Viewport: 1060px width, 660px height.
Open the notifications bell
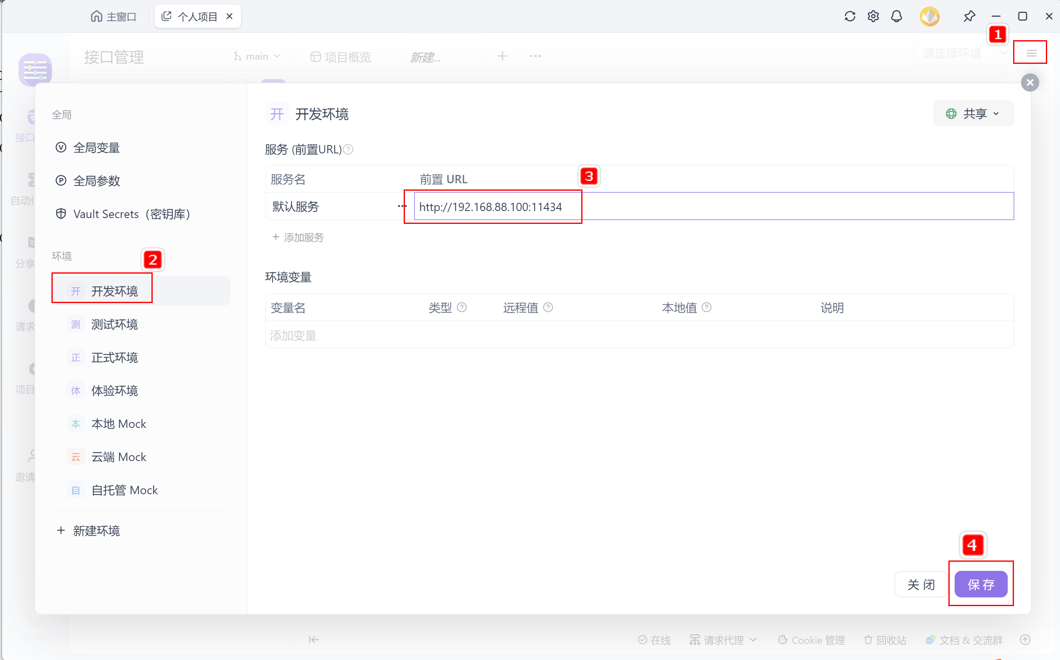coord(896,17)
